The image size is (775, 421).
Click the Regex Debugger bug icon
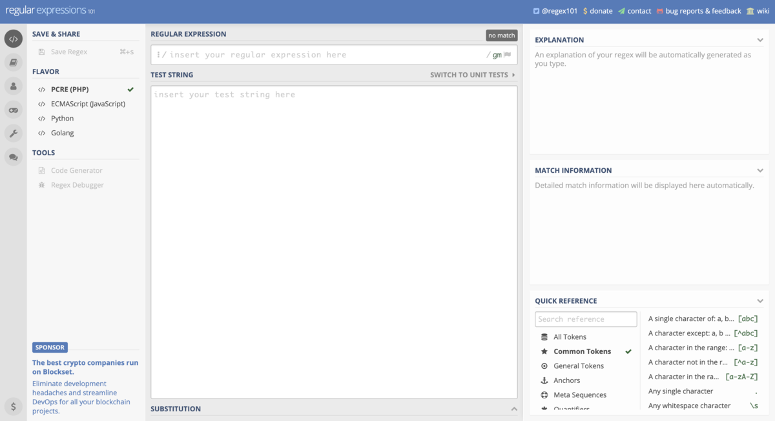(41, 185)
